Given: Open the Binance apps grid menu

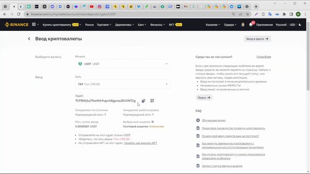Looking at the screenshot, I should point(34,25).
